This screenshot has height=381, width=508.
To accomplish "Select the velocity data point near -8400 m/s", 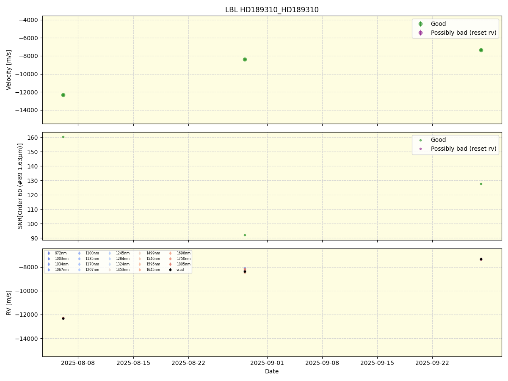I will (245, 59).
